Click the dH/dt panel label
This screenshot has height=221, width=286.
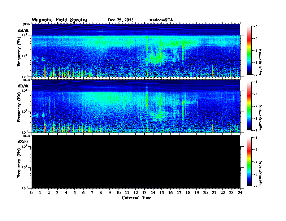(23, 30)
